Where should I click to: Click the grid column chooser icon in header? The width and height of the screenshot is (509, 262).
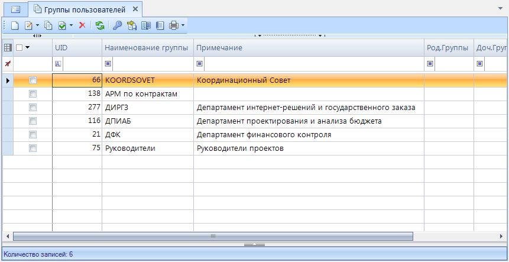tap(8, 47)
